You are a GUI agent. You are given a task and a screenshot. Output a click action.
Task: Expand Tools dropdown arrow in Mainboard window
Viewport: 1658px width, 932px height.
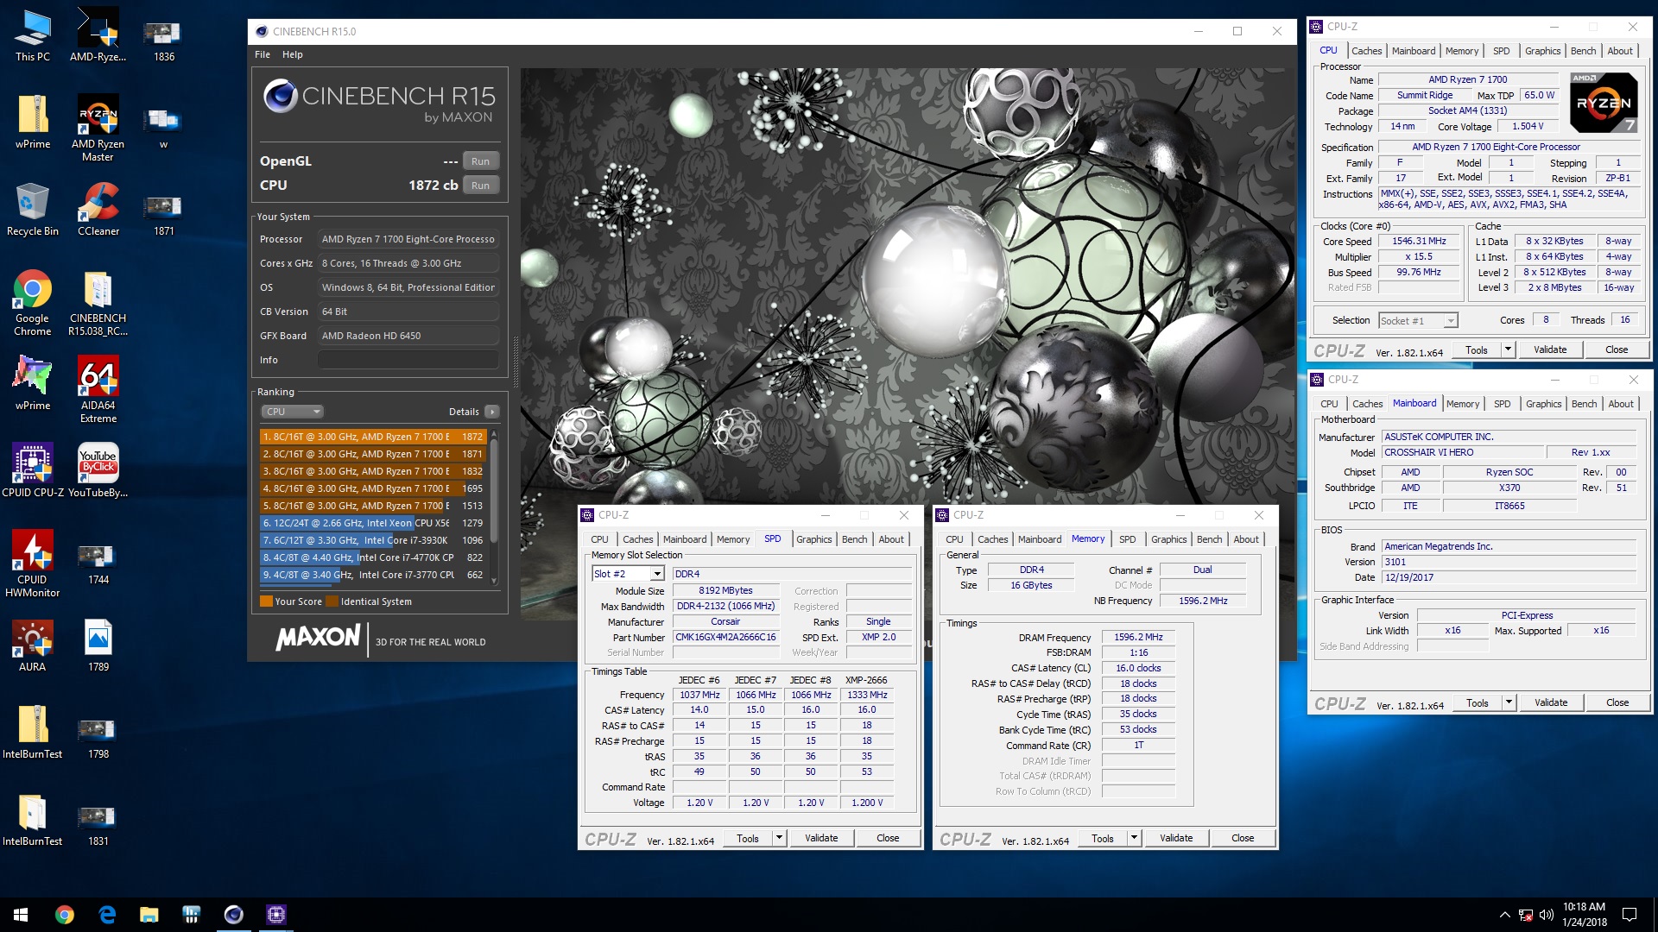pyautogui.click(x=1509, y=702)
